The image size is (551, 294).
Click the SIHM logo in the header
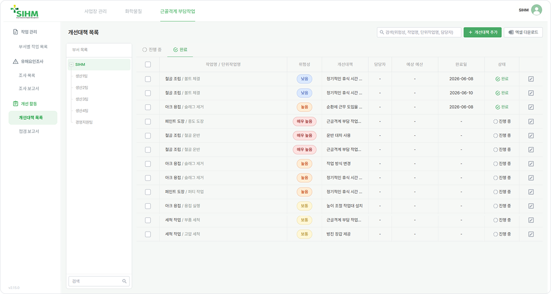click(24, 12)
